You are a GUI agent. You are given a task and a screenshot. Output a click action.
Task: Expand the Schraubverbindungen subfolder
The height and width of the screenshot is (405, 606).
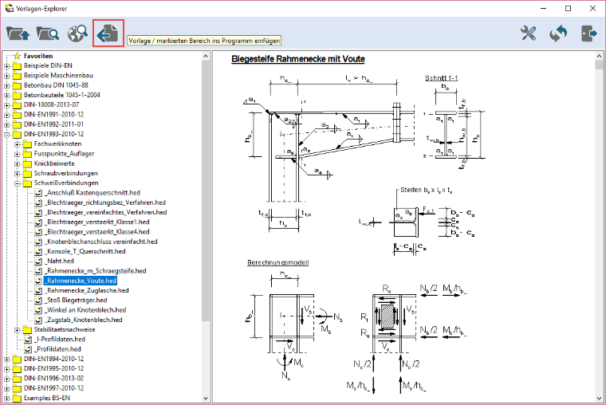point(17,174)
